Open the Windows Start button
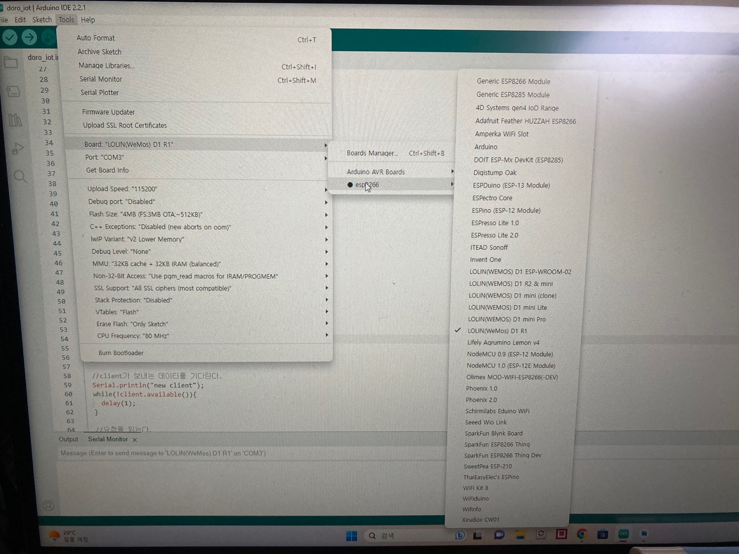 [352, 536]
